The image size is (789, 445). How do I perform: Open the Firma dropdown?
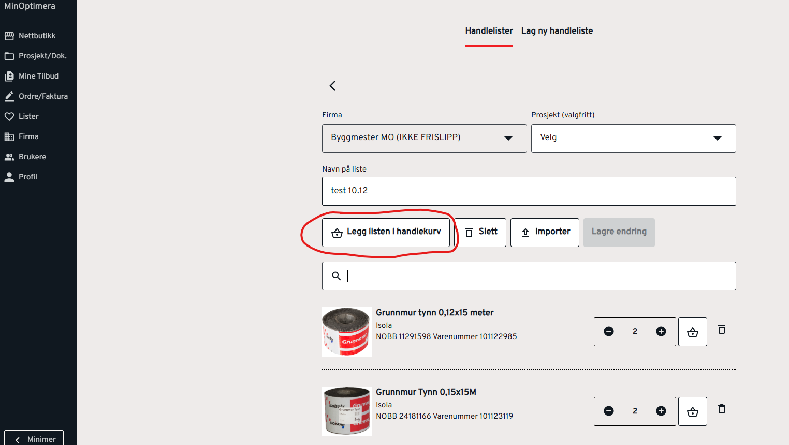pos(424,138)
